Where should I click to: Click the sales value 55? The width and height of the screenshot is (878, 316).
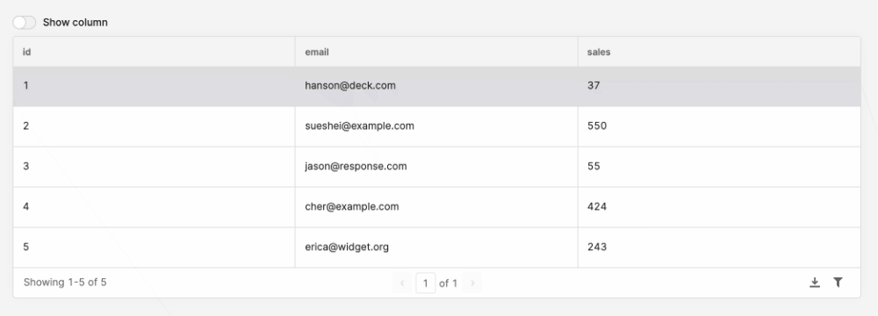(594, 167)
